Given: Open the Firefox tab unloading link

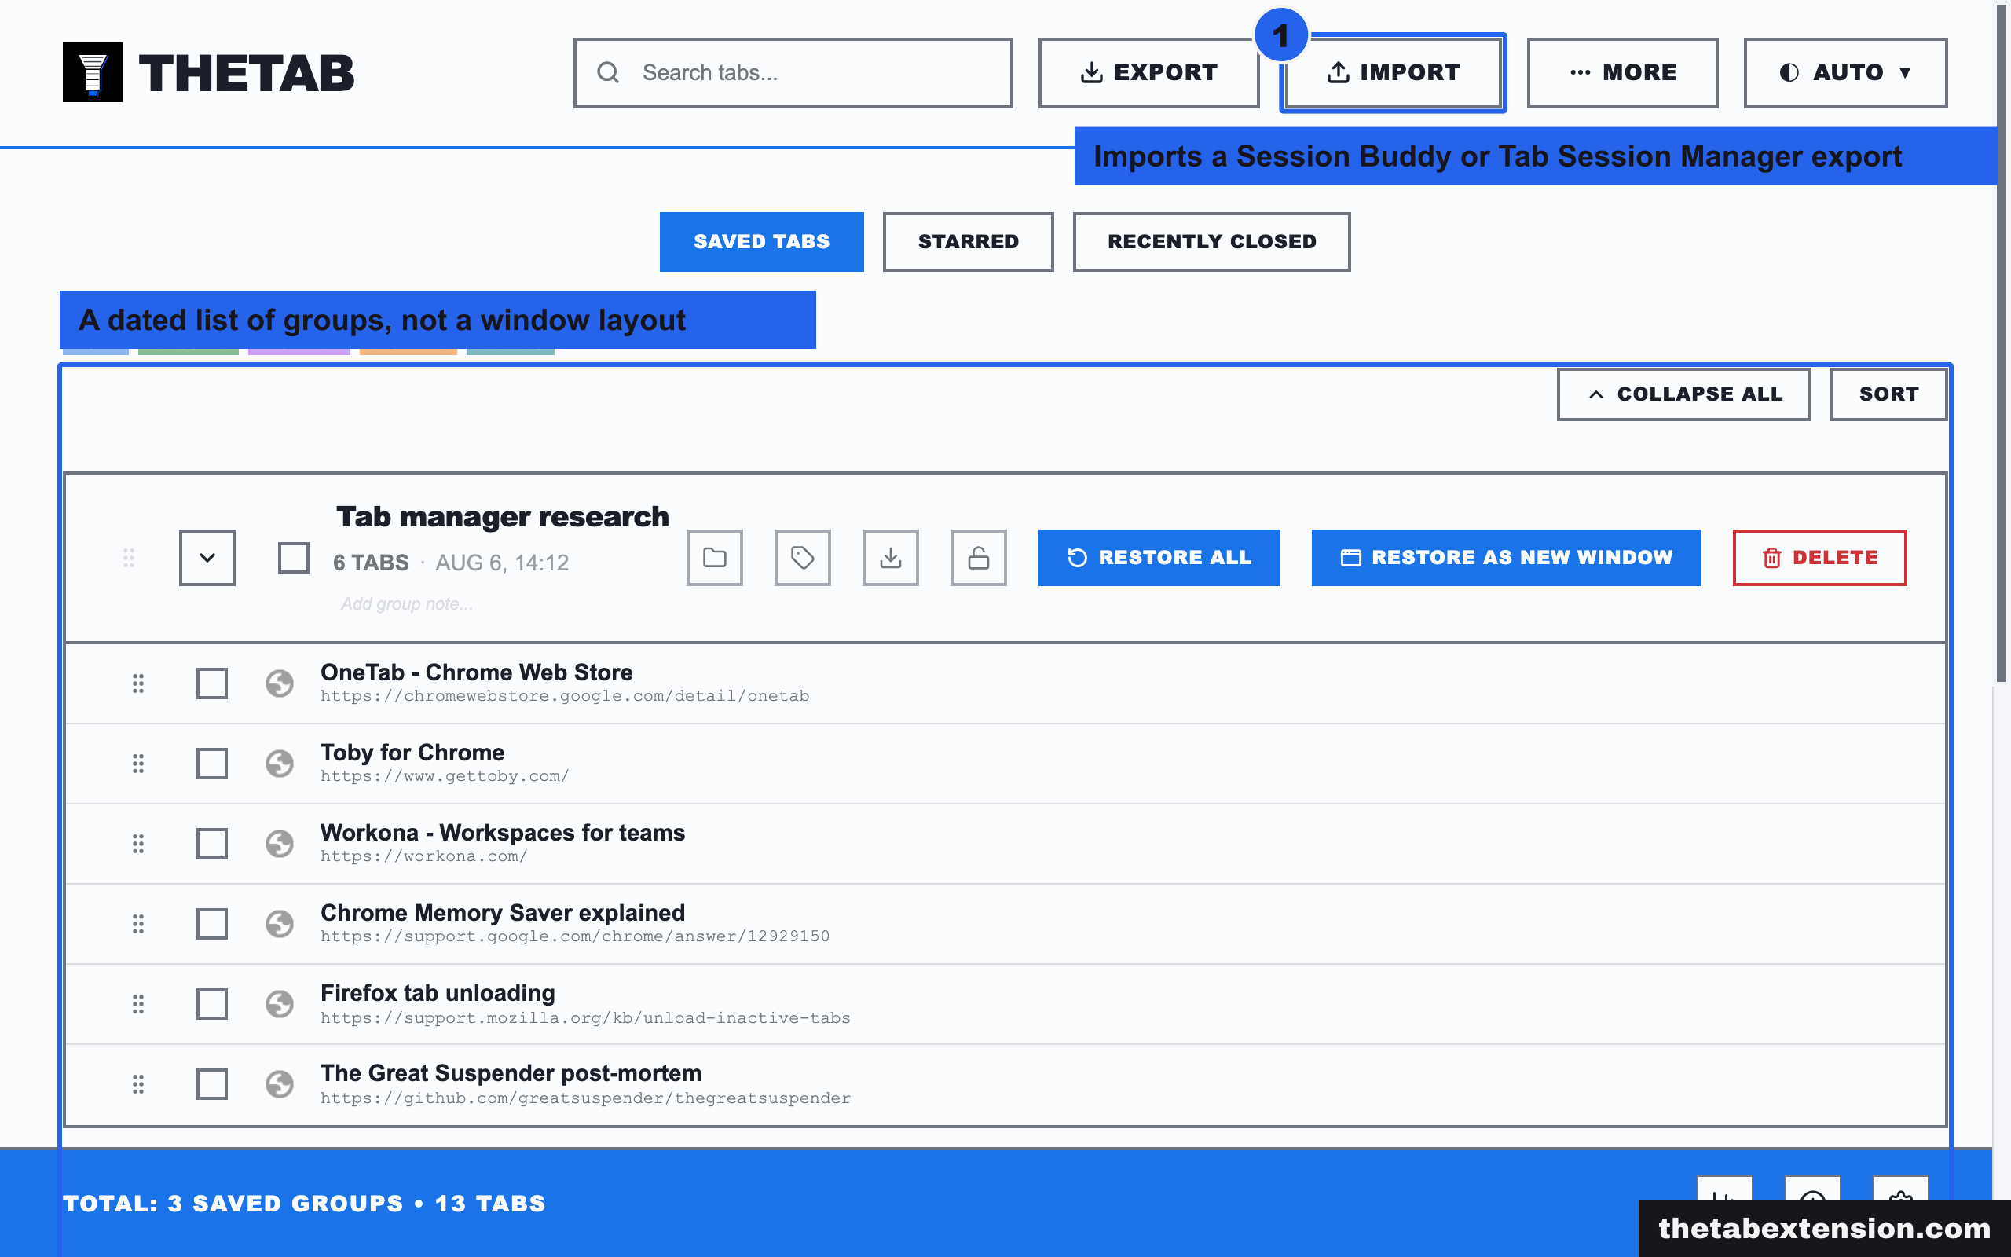Looking at the screenshot, I should 437,992.
